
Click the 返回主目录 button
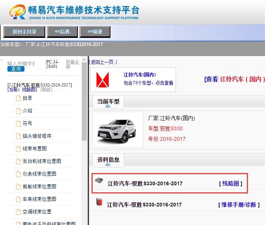click(x=24, y=32)
